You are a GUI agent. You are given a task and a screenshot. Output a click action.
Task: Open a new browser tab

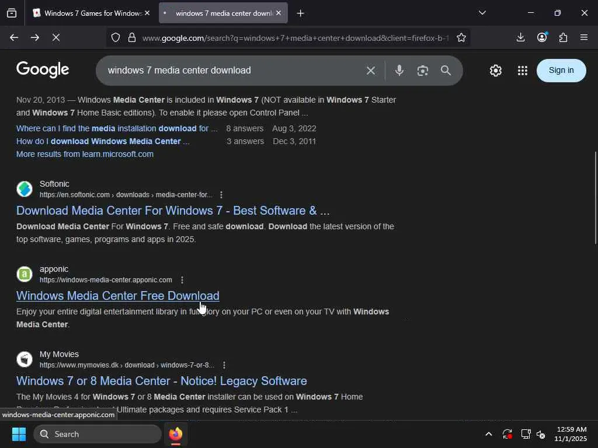[301, 13]
